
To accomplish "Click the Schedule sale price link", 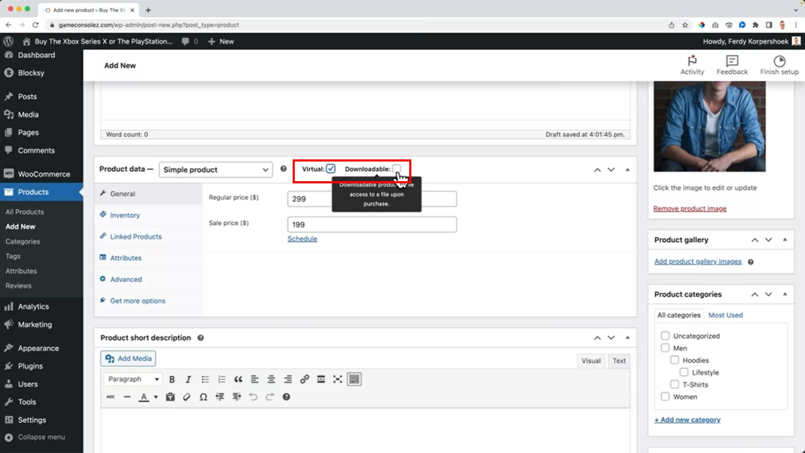I will coord(302,239).
